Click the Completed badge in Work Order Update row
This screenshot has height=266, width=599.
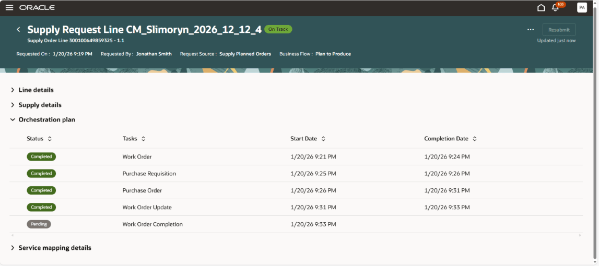[41, 207]
